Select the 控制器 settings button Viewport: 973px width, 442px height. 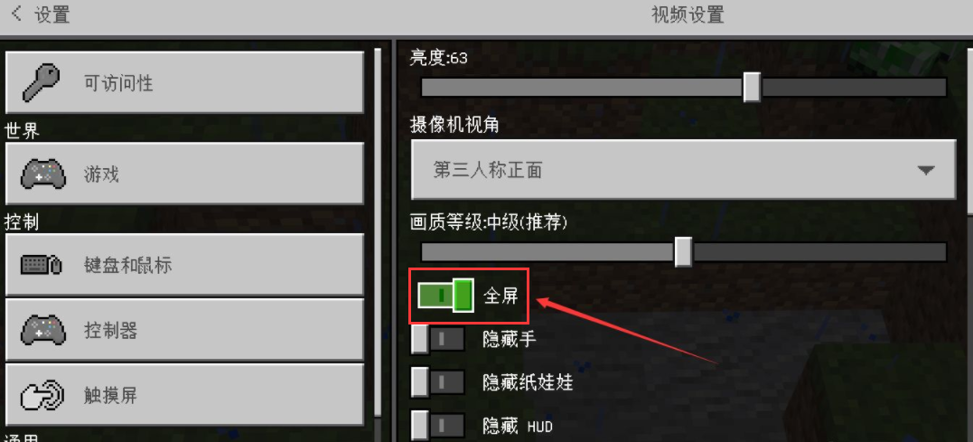(x=184, y=330)
